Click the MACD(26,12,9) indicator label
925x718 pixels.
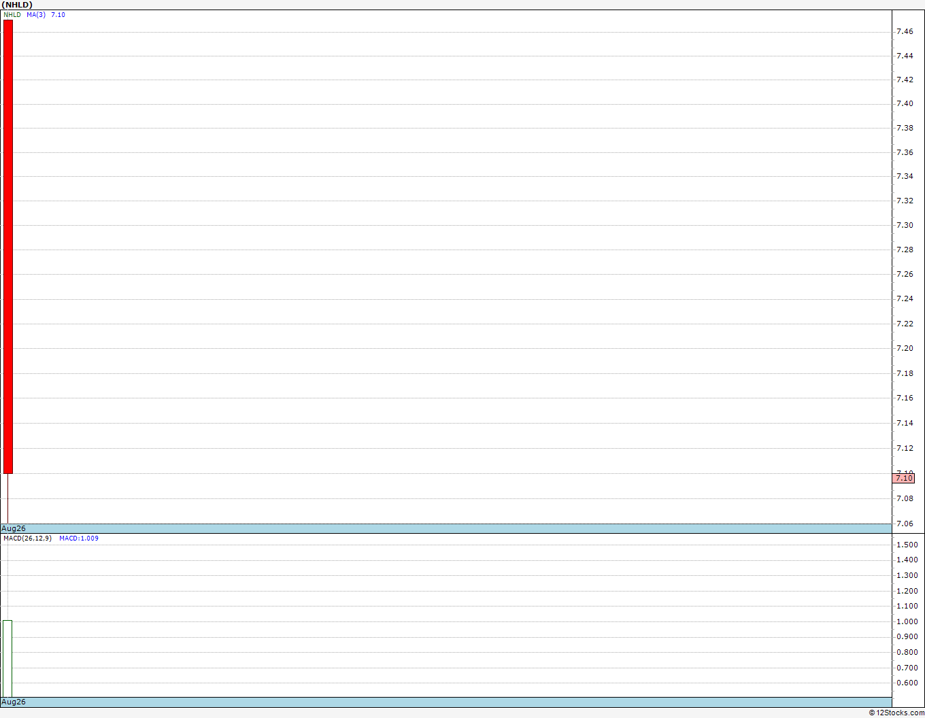pos(27,538)
